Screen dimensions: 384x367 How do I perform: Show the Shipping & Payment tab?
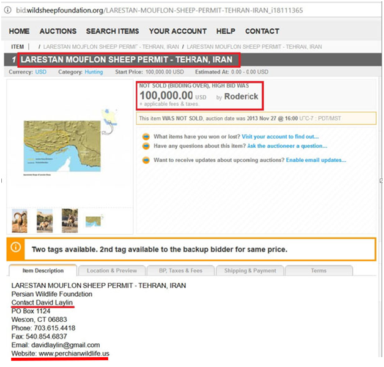coord(250,271)
